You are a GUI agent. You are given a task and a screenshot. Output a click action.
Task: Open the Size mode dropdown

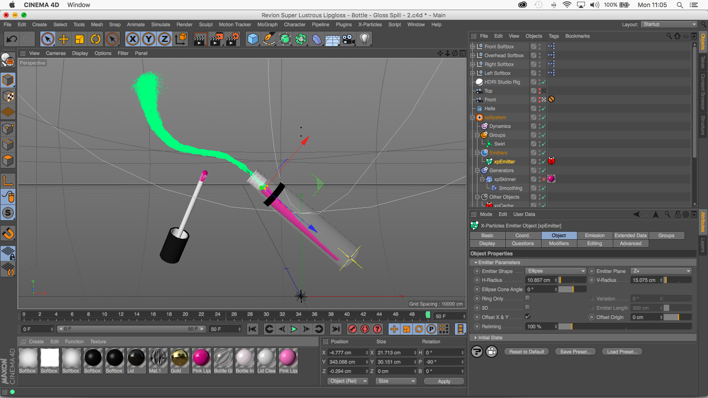pos(396,381)
